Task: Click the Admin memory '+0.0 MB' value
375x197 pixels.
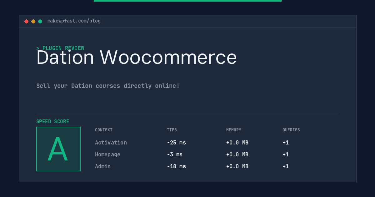Action: tap(237, 166)
